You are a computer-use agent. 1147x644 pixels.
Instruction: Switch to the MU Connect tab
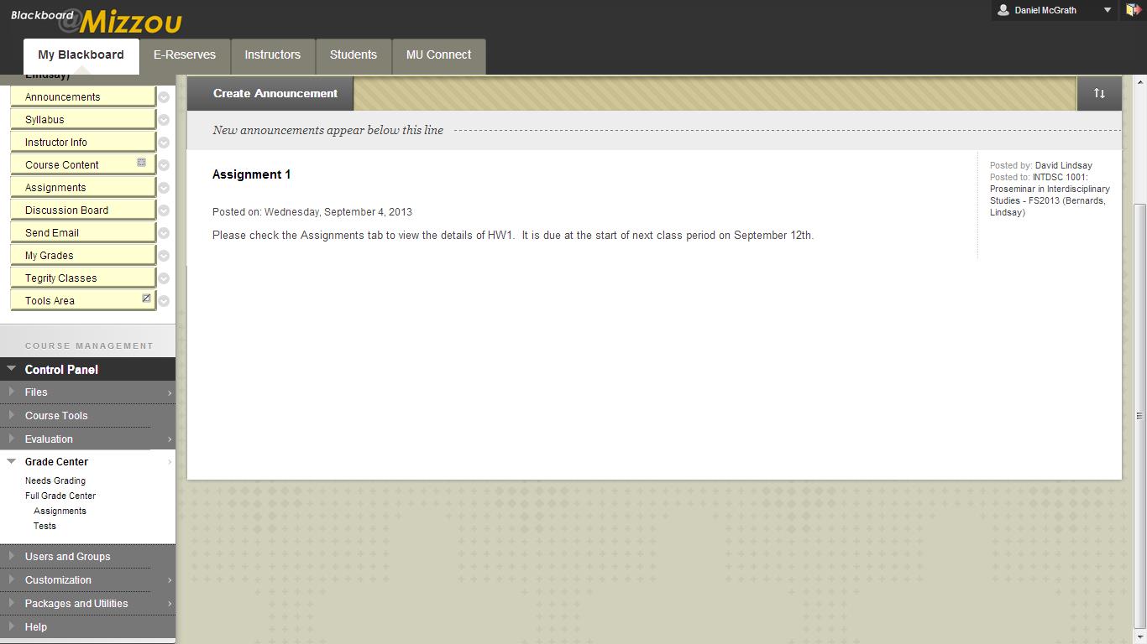[439, 56]
